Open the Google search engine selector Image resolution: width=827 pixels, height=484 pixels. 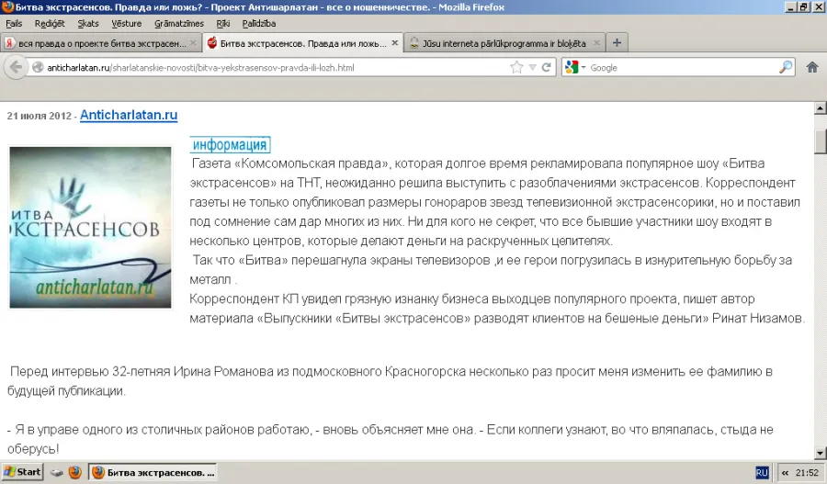[x=575, y=67]
